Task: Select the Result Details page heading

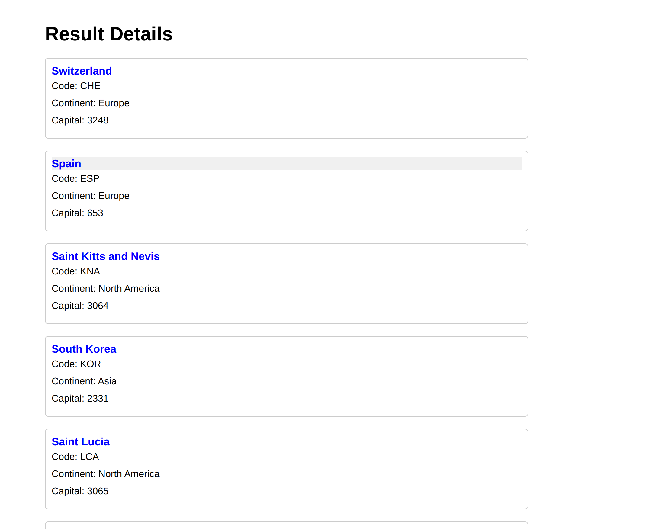Action: click(x=108, y=34)
